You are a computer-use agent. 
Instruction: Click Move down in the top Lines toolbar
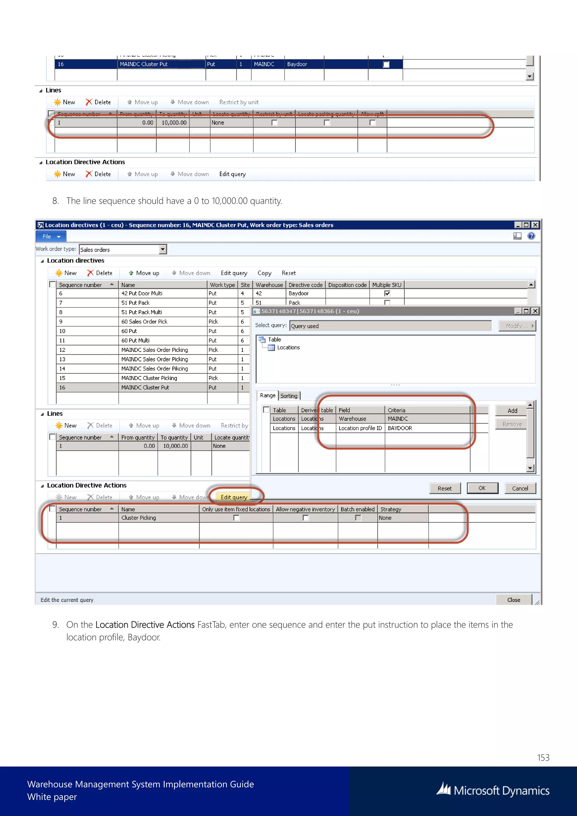[189, 102]
